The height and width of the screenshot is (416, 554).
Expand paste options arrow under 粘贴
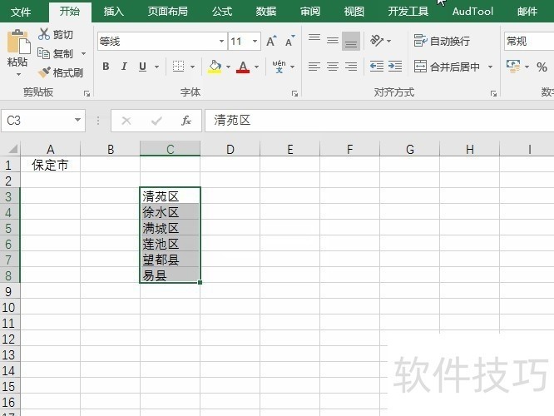pos(18,75)
